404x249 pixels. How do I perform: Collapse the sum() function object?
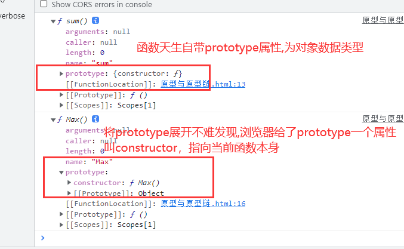click(53, 21)
